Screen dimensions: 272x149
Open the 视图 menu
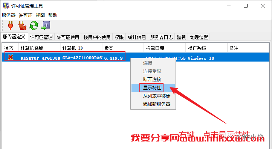pyautogui.click(x=40, y=15)
